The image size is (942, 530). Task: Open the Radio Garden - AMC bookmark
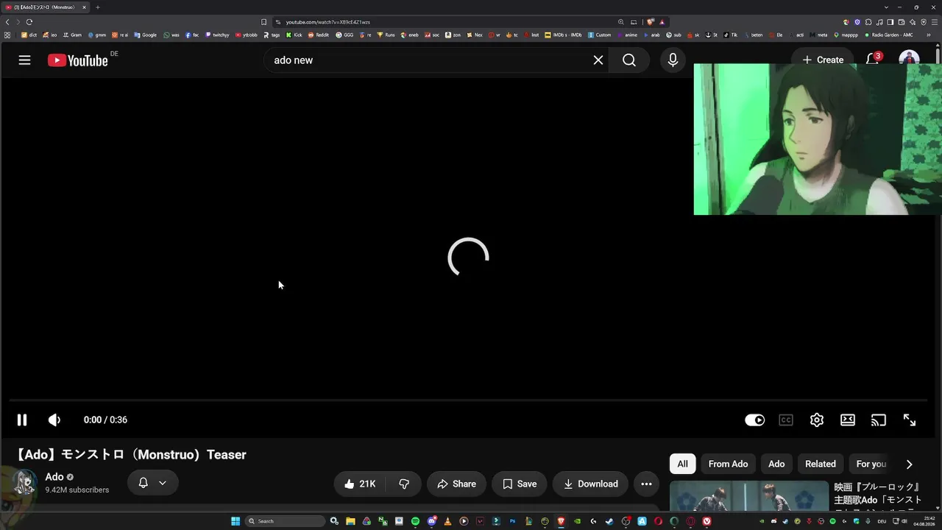point(888,35)
